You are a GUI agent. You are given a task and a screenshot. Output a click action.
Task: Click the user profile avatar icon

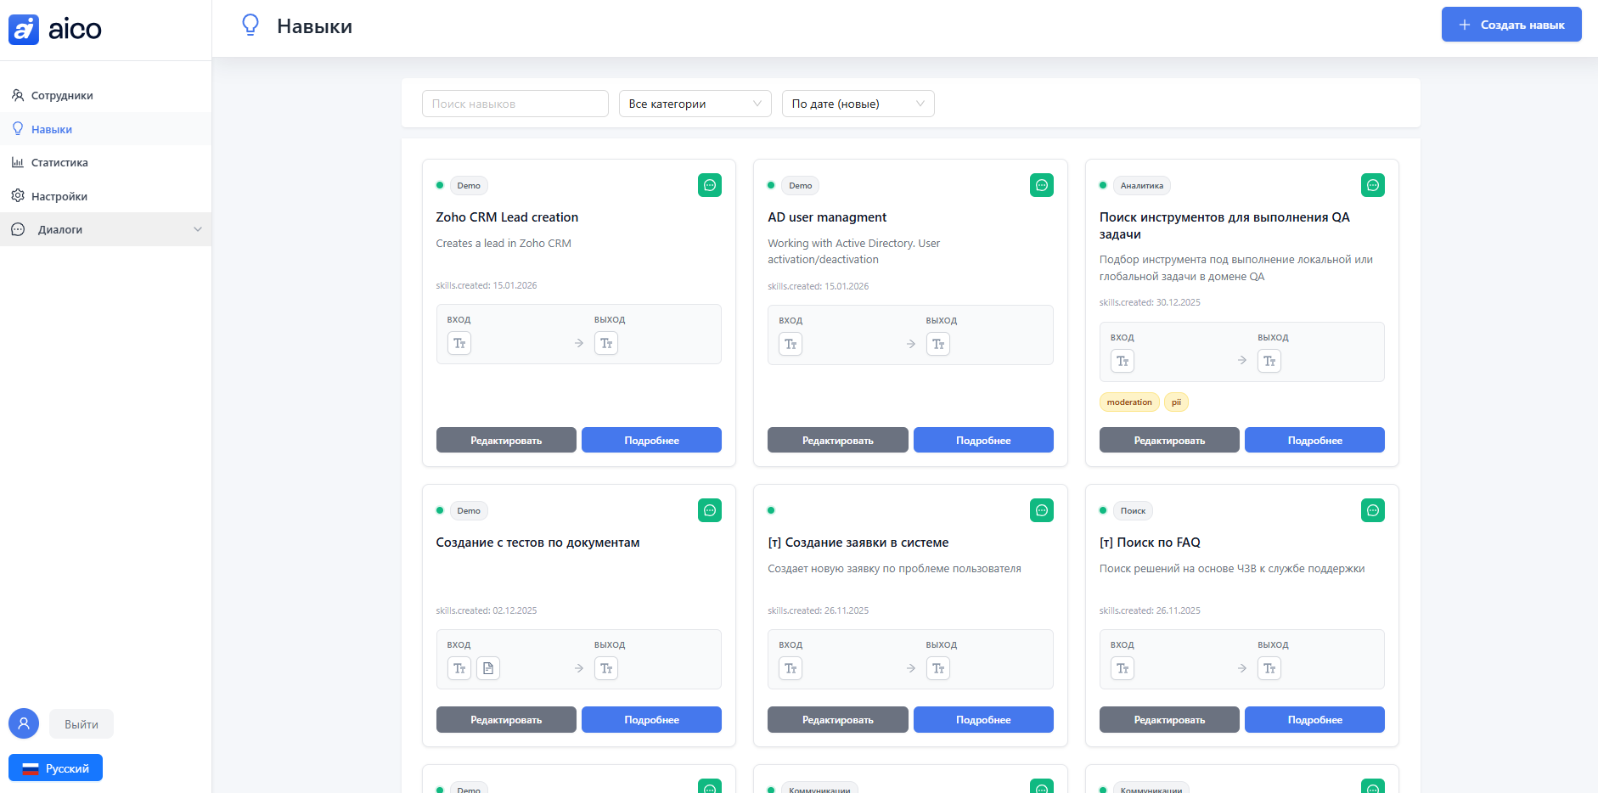(24, 723)
